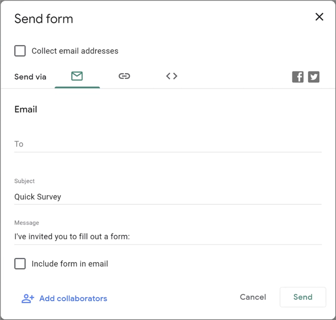
Task: Click the add-person collaborators icon
Action: pyautogui.click(x=28, y=298)
